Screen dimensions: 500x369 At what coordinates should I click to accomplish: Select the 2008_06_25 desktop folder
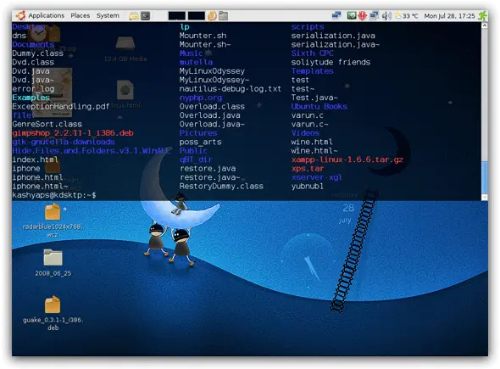pos(53,262)
